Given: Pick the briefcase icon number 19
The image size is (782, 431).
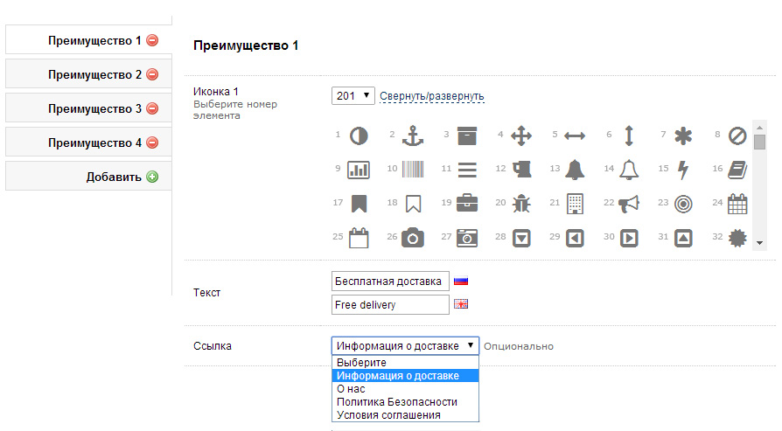Looking at the screenshot, I should point(467,203).
